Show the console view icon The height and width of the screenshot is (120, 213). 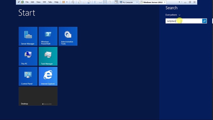coord(116,2)
